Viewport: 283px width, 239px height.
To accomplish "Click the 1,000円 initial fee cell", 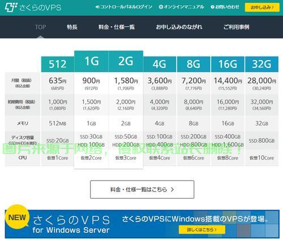I will [x=58, y=105].
